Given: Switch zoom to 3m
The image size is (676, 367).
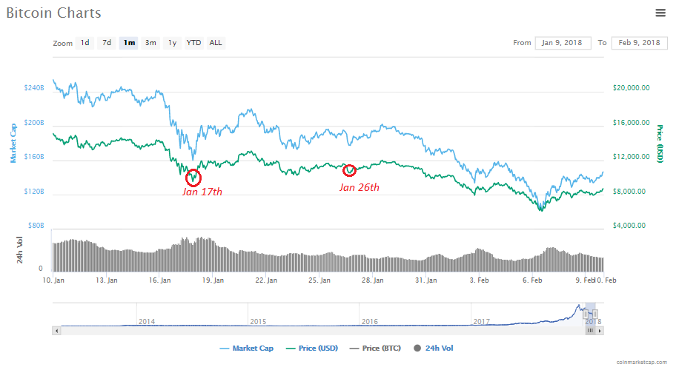Looking at the screenshot, I should coord(150,43).
